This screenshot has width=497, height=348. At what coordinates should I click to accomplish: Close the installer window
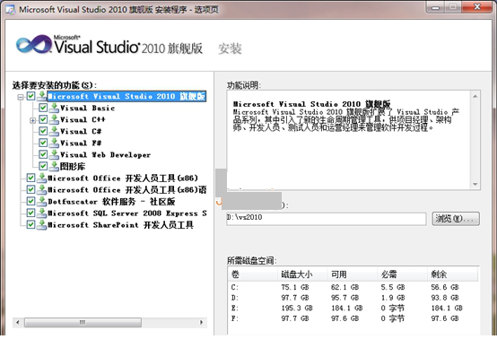(x=477, y=7)
